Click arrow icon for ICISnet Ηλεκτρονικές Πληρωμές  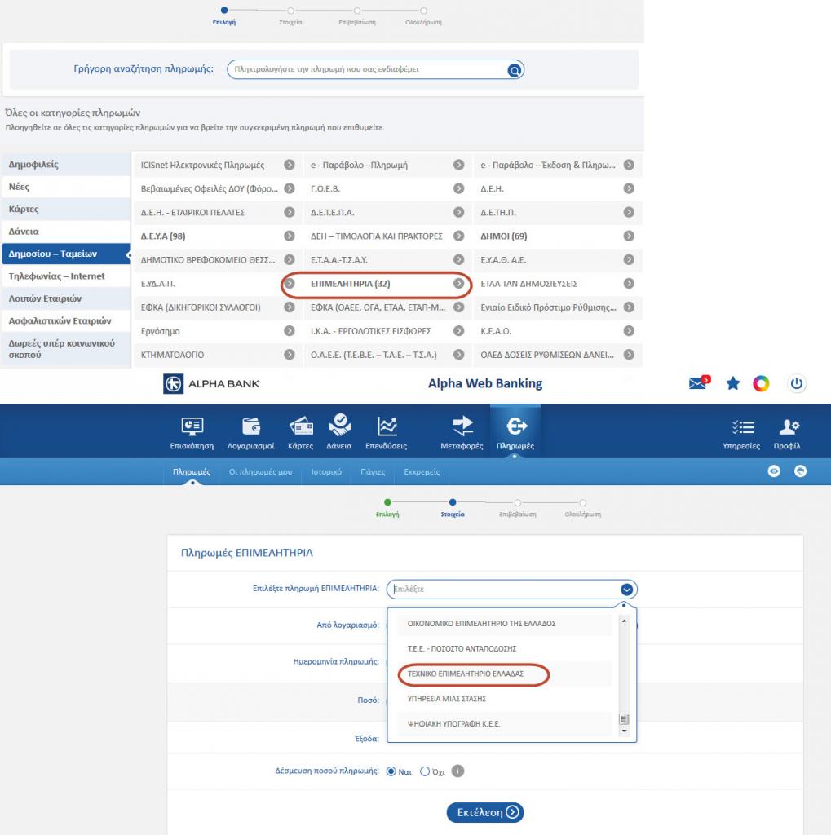tap(290, 165)
